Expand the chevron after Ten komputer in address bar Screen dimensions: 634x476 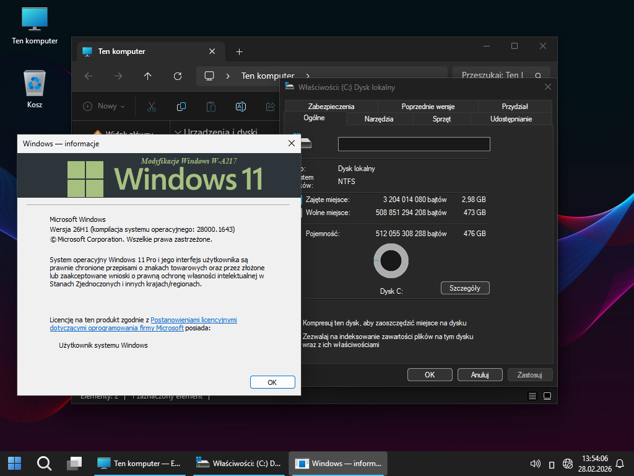(x=308, y=76)
